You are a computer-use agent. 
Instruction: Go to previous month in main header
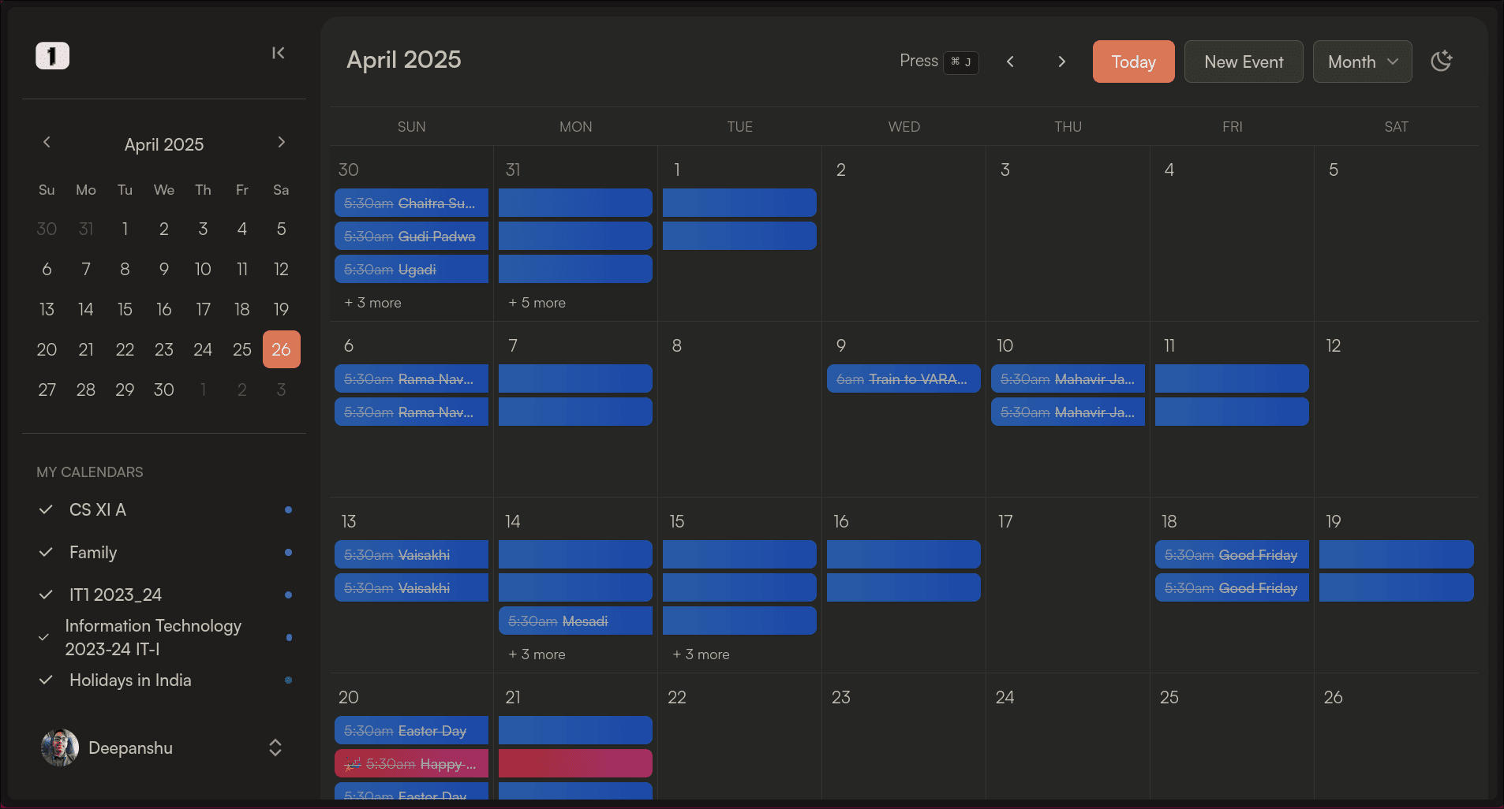click(x=1010, y=62)
